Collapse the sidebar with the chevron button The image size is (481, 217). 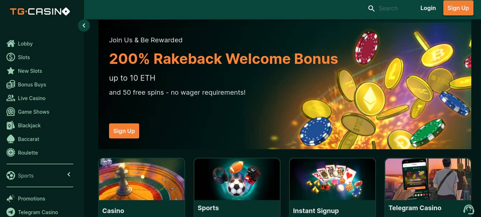84,25
